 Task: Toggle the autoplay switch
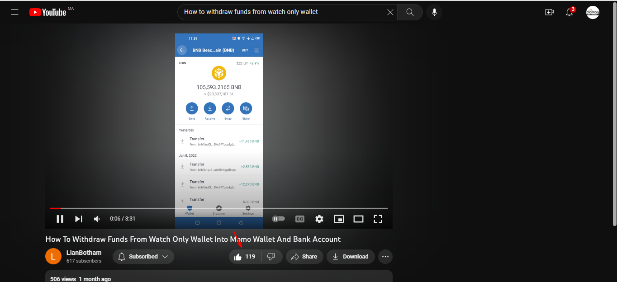(x=278, y=219)
